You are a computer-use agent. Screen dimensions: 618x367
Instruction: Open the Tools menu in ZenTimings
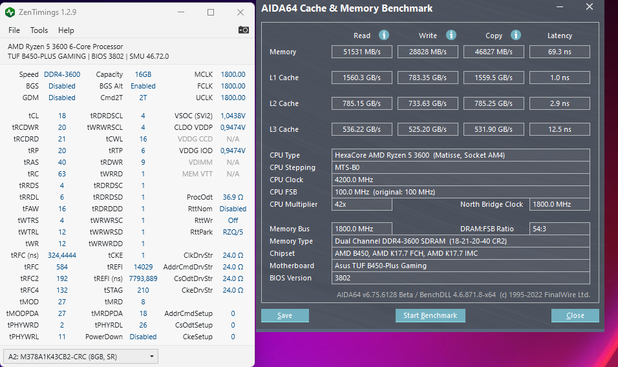(x=39, y=30)
